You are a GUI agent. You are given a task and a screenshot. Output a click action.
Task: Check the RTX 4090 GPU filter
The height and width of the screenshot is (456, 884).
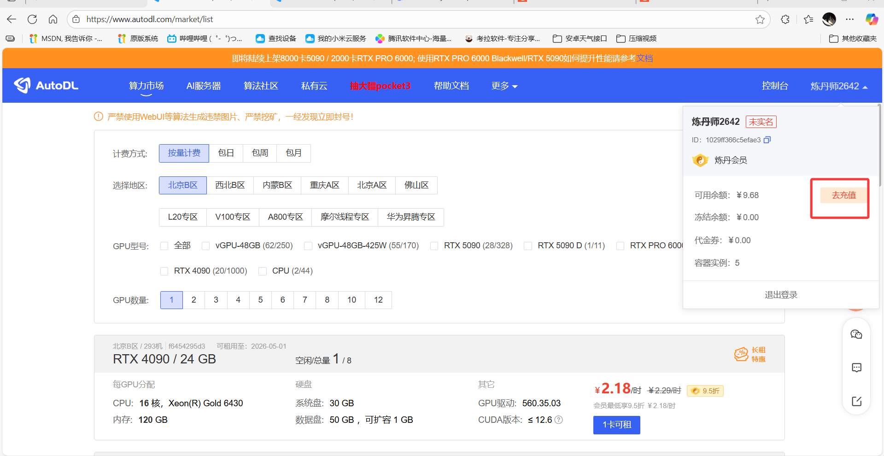tap(164, 271)
